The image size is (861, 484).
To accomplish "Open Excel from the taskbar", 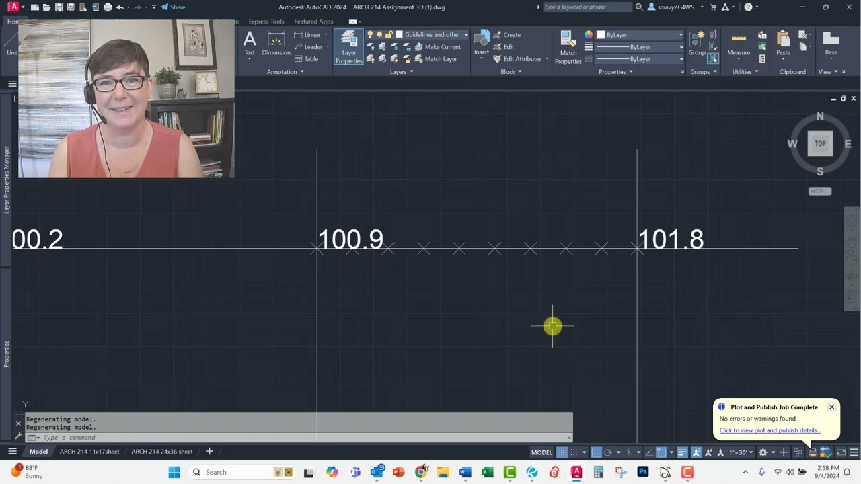I will coord(487,472).
